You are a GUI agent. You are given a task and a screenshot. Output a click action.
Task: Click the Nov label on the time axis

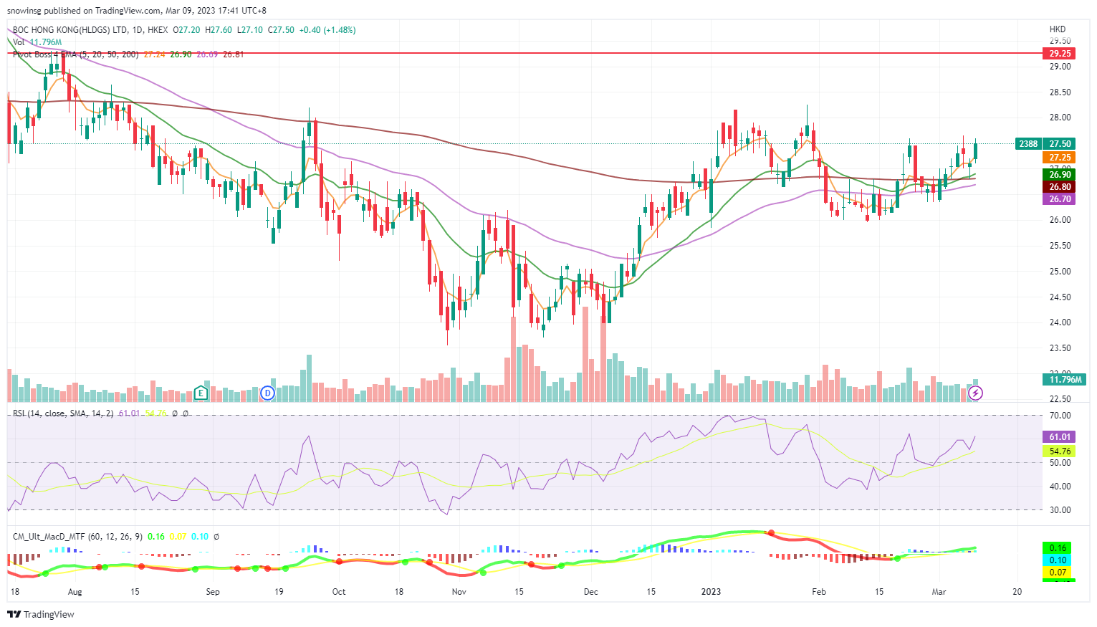(x=459, y=592)
